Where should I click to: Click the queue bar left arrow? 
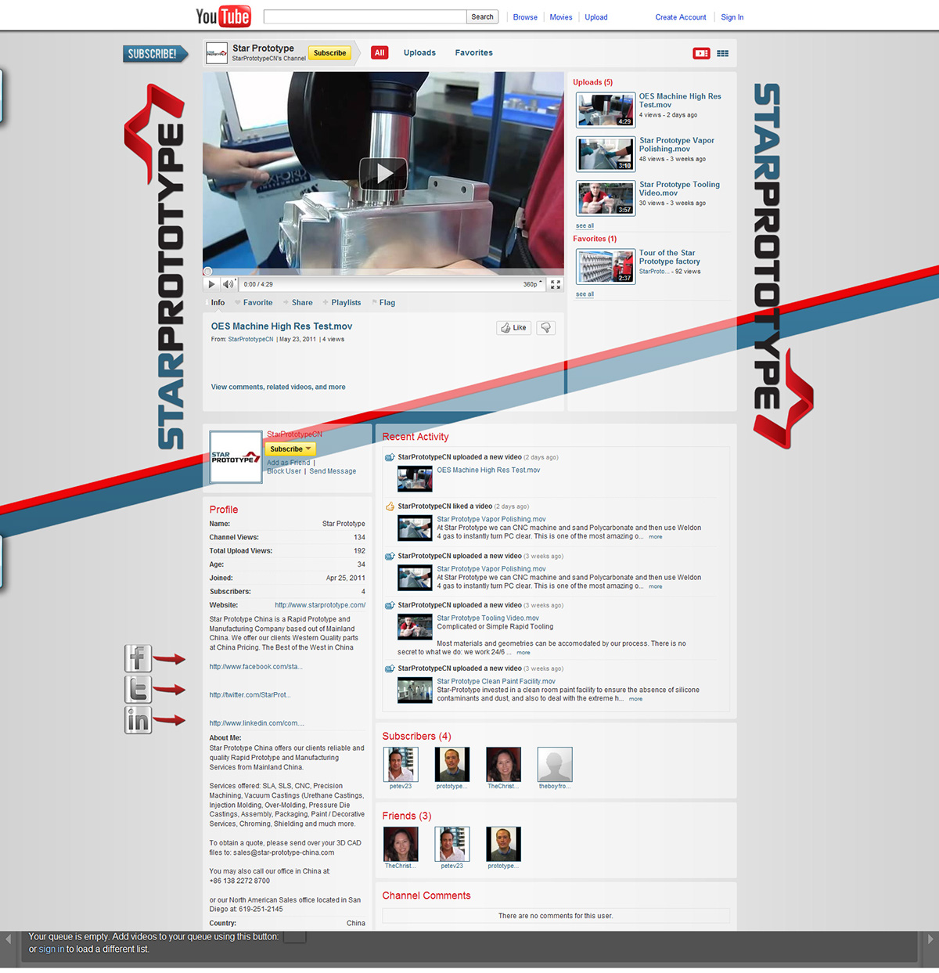point(9,939)
